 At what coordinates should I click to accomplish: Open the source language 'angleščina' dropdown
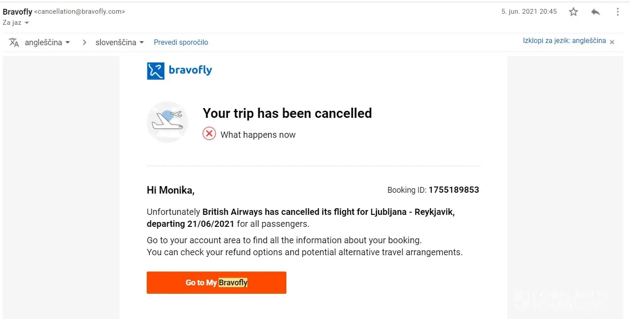point(47,43)
